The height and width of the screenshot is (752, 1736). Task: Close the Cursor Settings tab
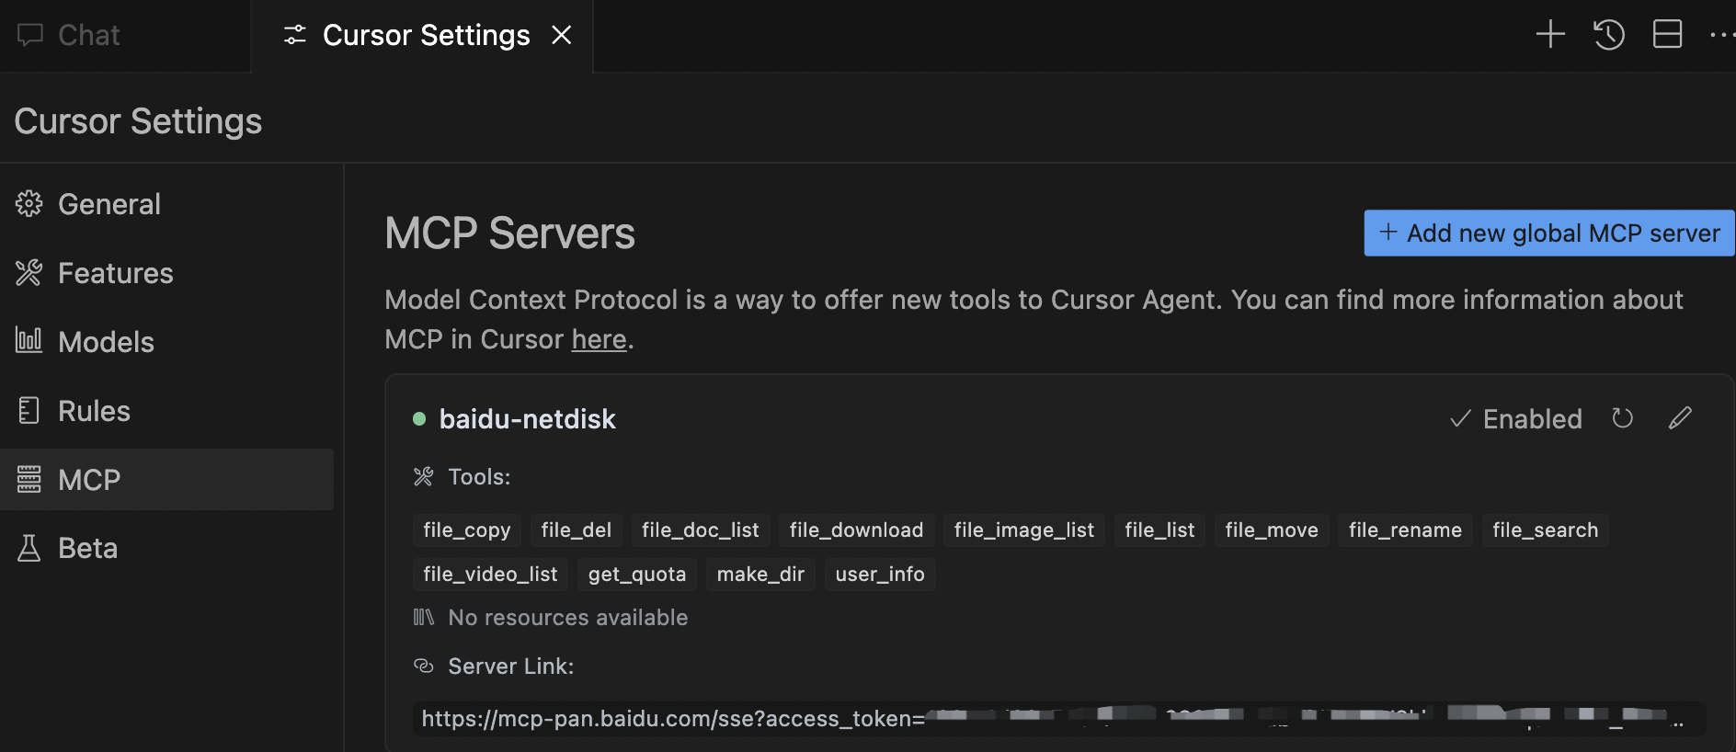(561, 35)
